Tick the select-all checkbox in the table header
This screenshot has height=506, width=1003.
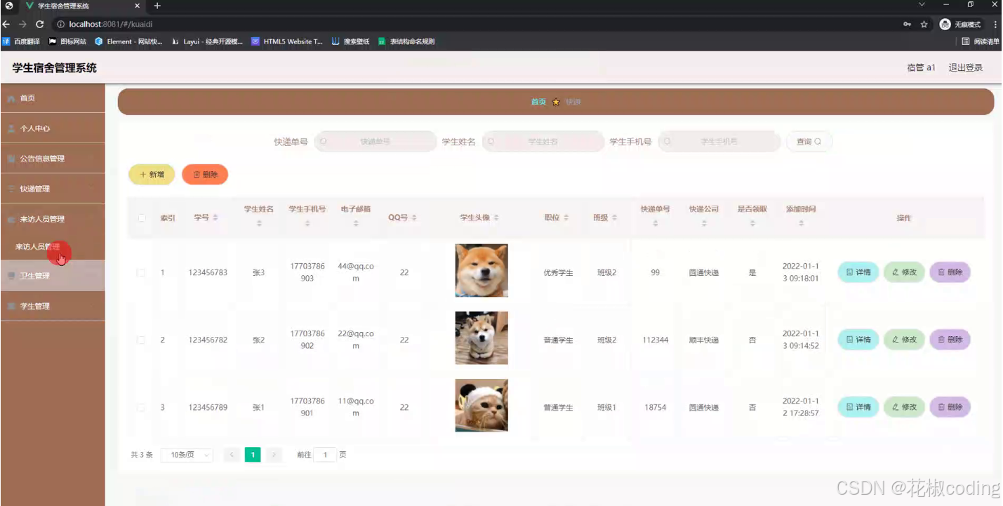click(141, 218)
